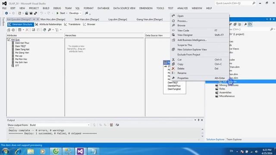Open the PROJECT menu

(x=34, y=8)
